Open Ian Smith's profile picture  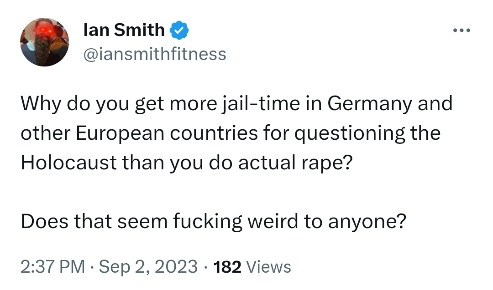pyautogui.click(x=44, y=42)
